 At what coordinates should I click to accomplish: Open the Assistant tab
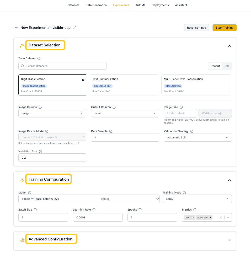(x=181, y=5)
